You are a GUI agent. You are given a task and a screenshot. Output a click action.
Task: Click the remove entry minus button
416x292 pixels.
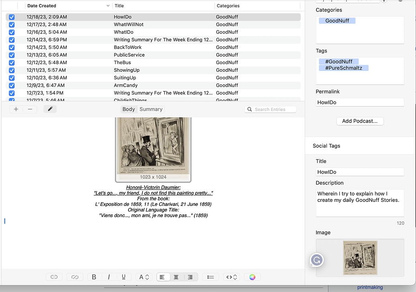(x=30, y=109)
